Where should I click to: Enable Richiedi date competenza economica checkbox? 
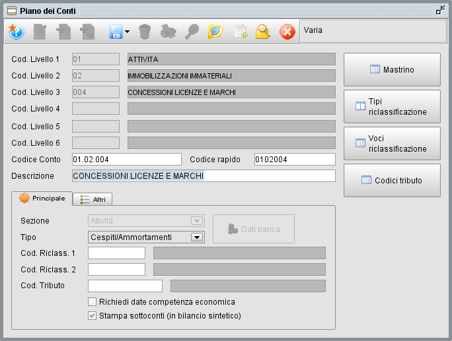tap(93, 302)
